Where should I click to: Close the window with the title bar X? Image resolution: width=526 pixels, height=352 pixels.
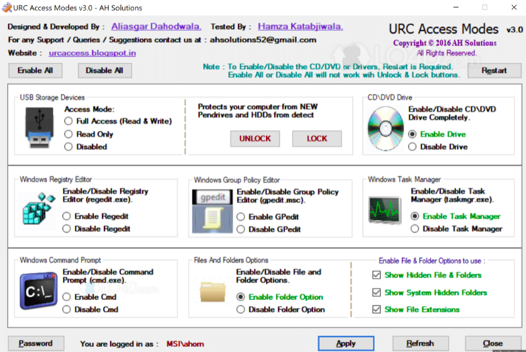click(x=514, y=7)
